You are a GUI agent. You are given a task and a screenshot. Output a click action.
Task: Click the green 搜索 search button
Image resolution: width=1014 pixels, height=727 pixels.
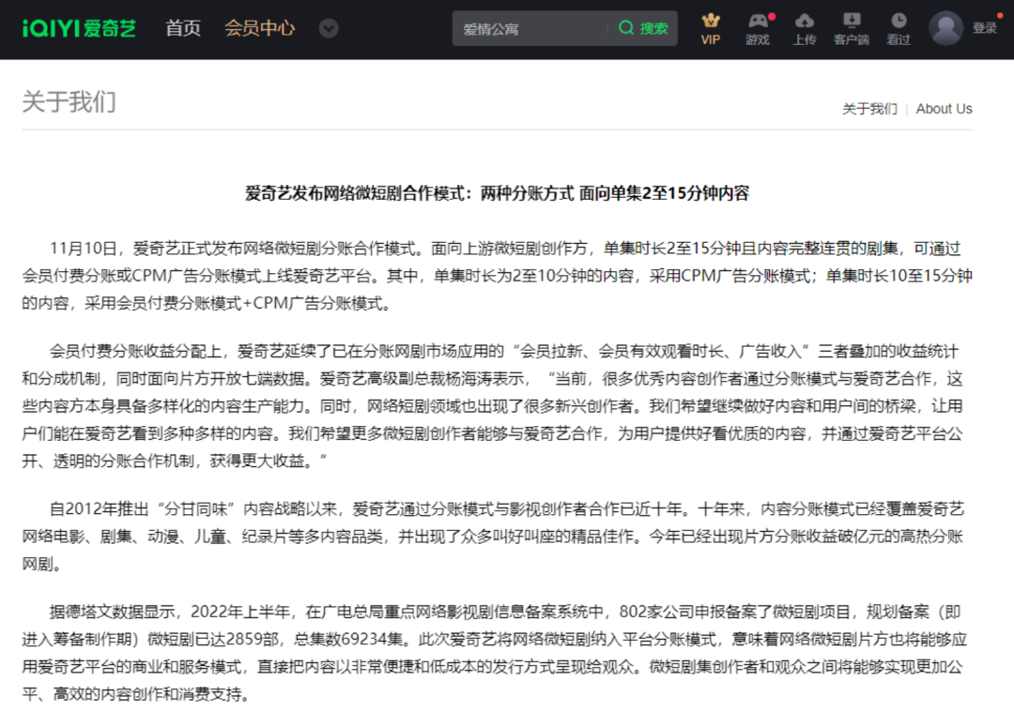pyautogui.click(x=643, y=28)
